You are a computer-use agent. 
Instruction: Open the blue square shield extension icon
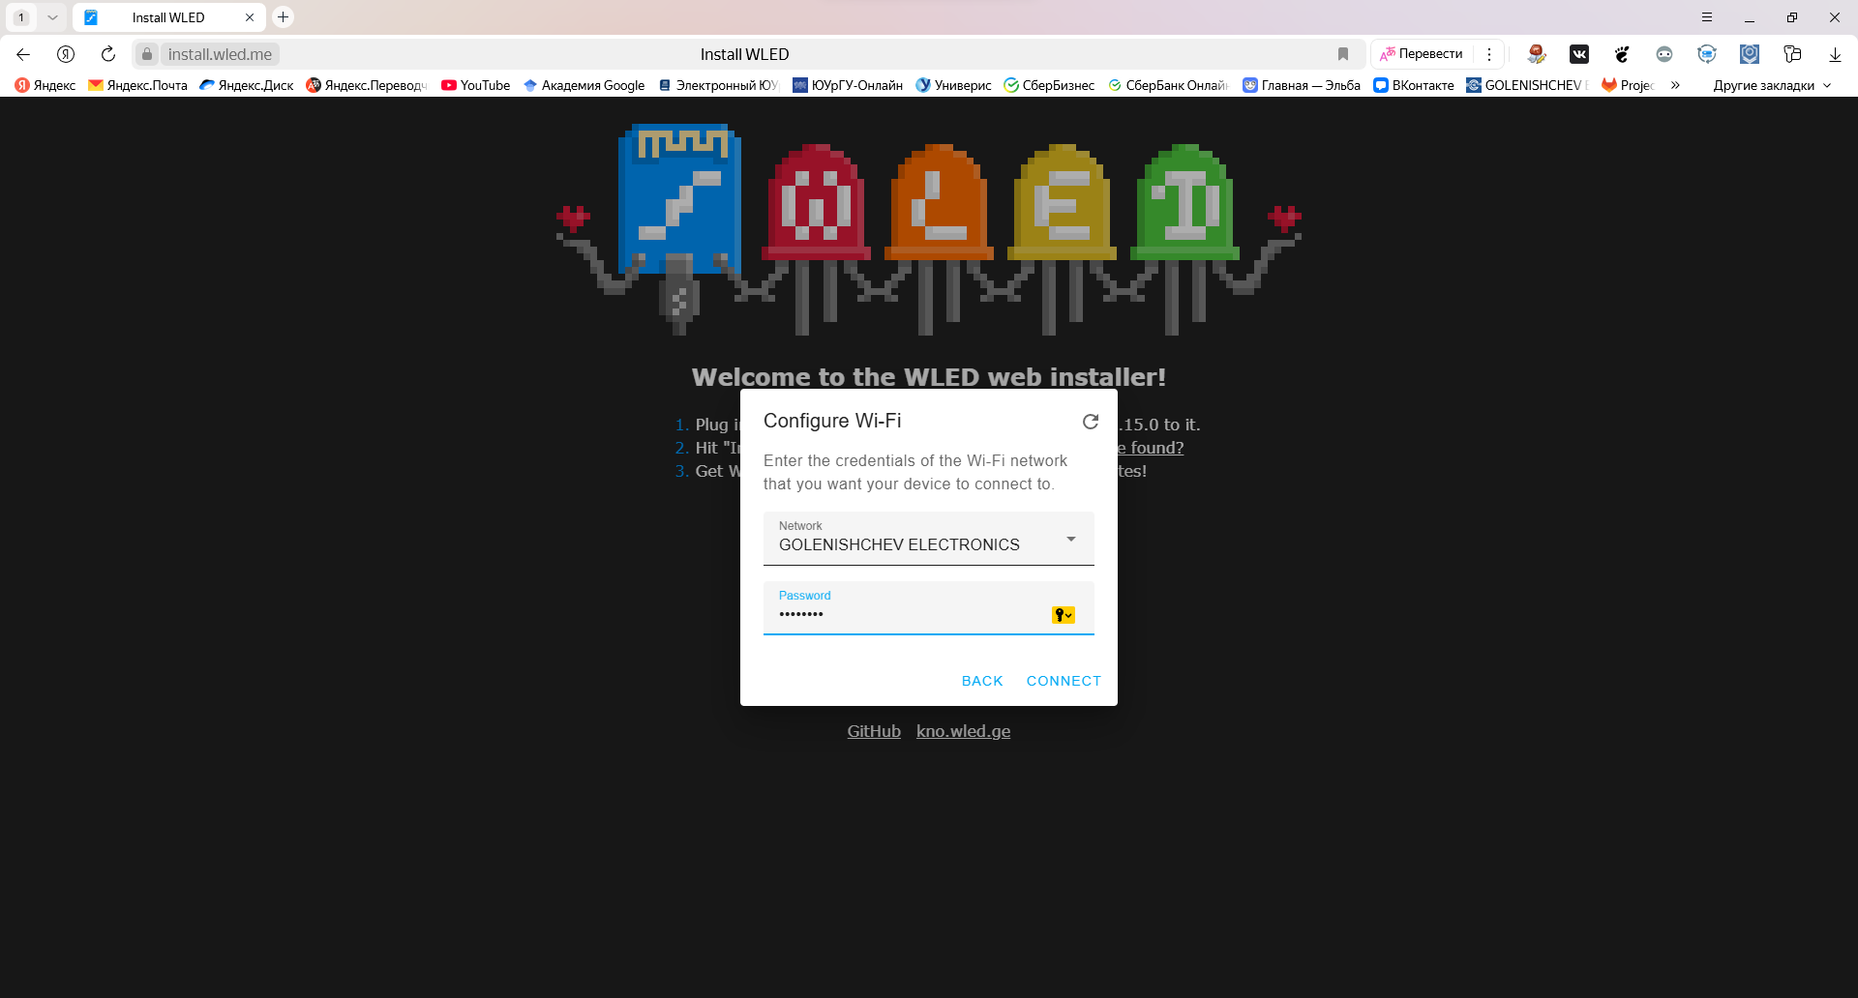point(1750,54)
